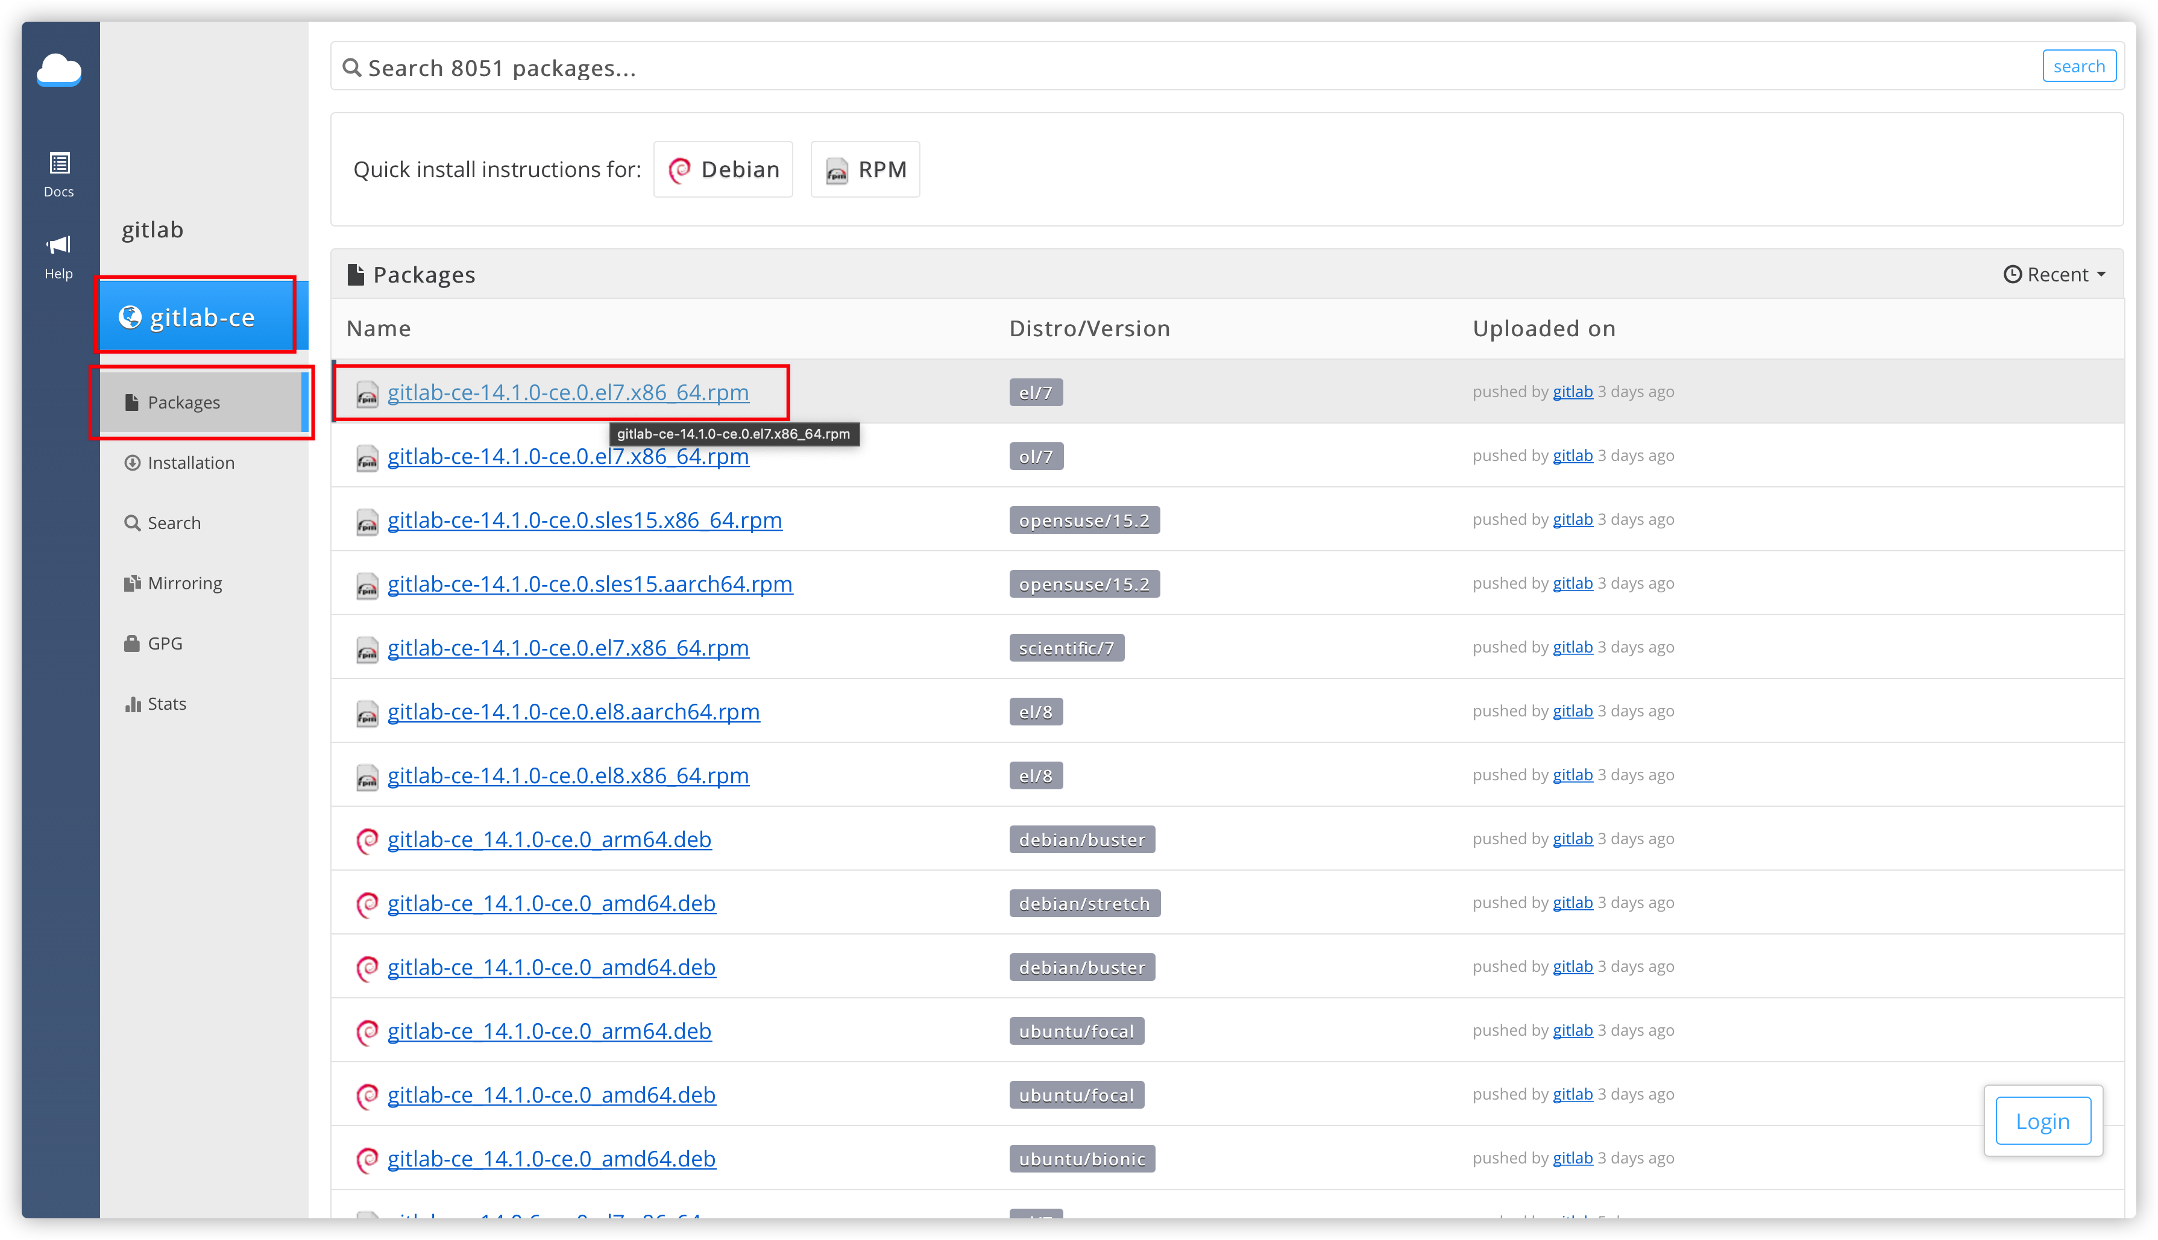The image size is (2158, 1240).
Task: Click the rpm icon of the sles15.aarch64 row
Action: tap(367, 585)
